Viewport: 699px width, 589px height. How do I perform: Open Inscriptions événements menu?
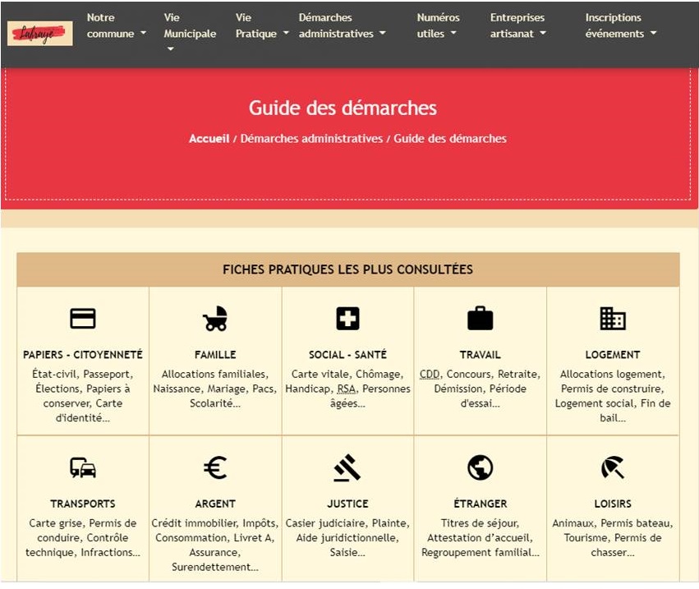[x=620, y=25]
